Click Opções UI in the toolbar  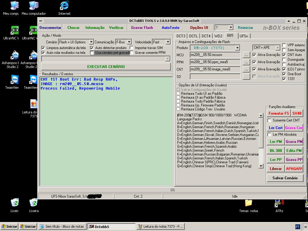(199, 28)
